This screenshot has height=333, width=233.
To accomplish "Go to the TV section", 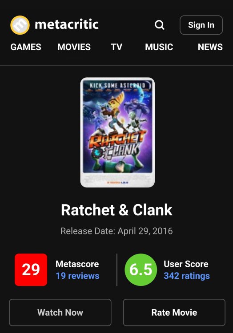I will point(116,47).
